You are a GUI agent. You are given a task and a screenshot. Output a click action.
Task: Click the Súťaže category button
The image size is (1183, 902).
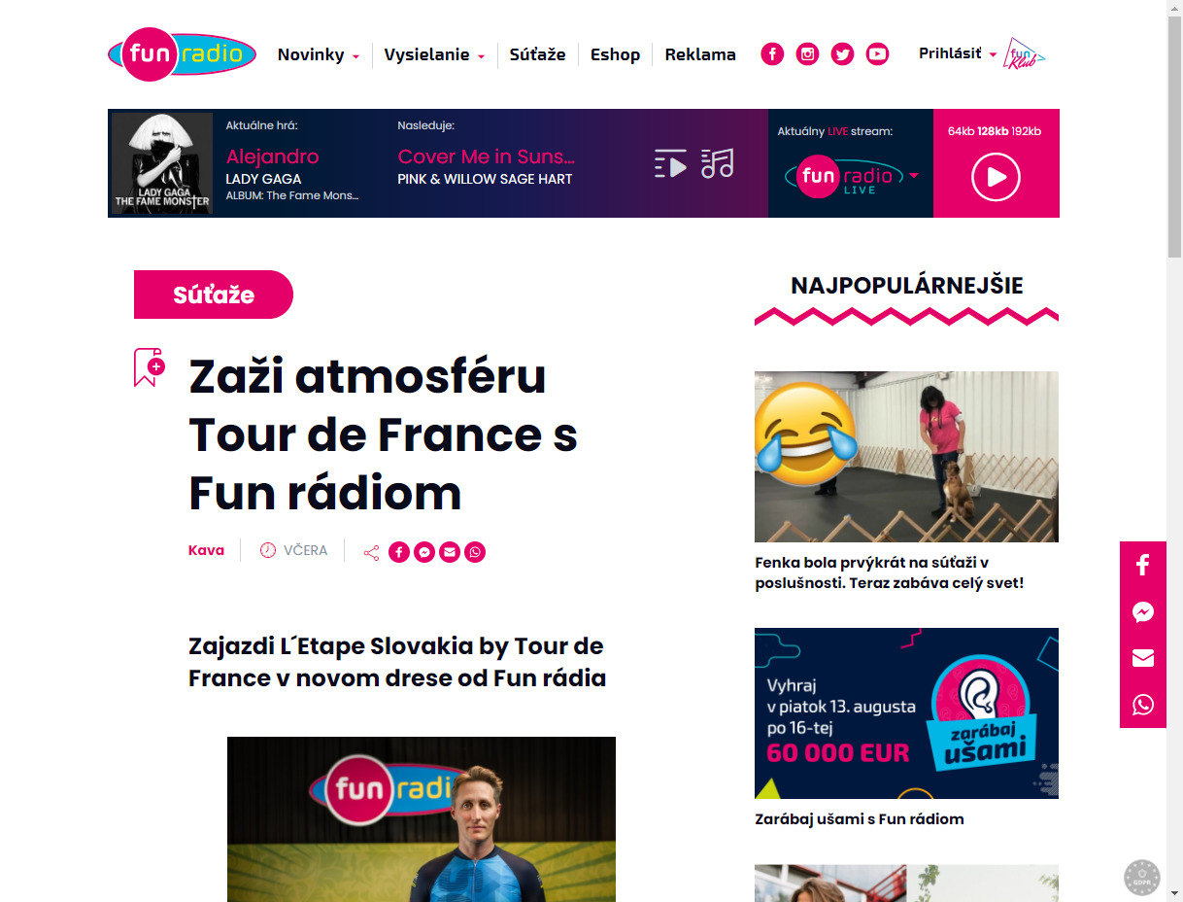pyautogui.click(x=214, y=295)
